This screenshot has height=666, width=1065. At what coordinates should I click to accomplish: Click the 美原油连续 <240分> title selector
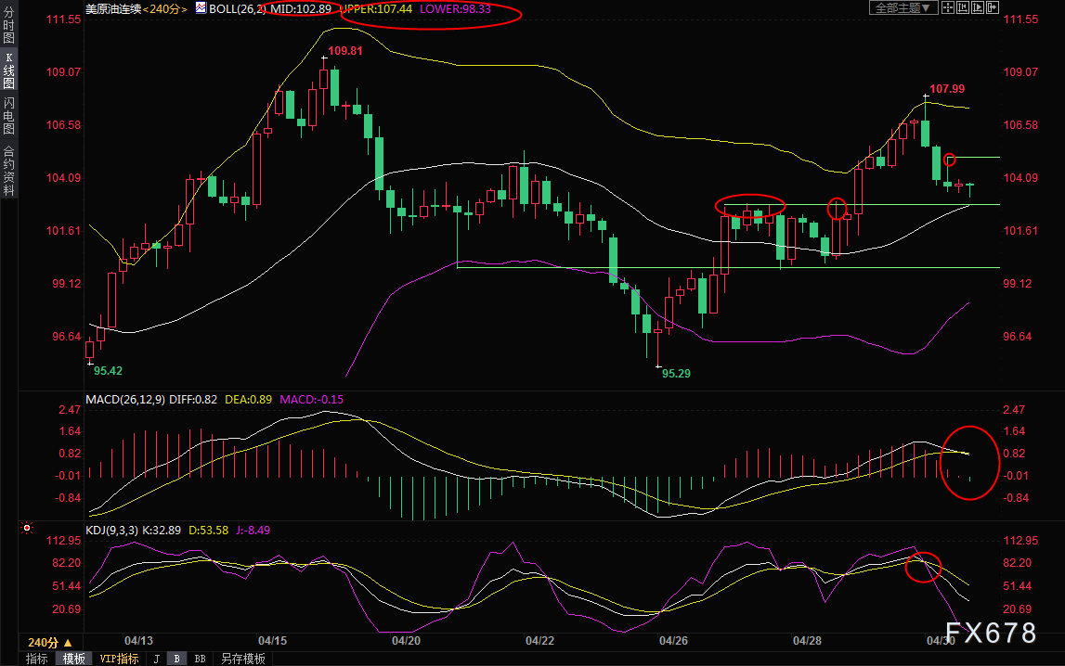point(136,9)
